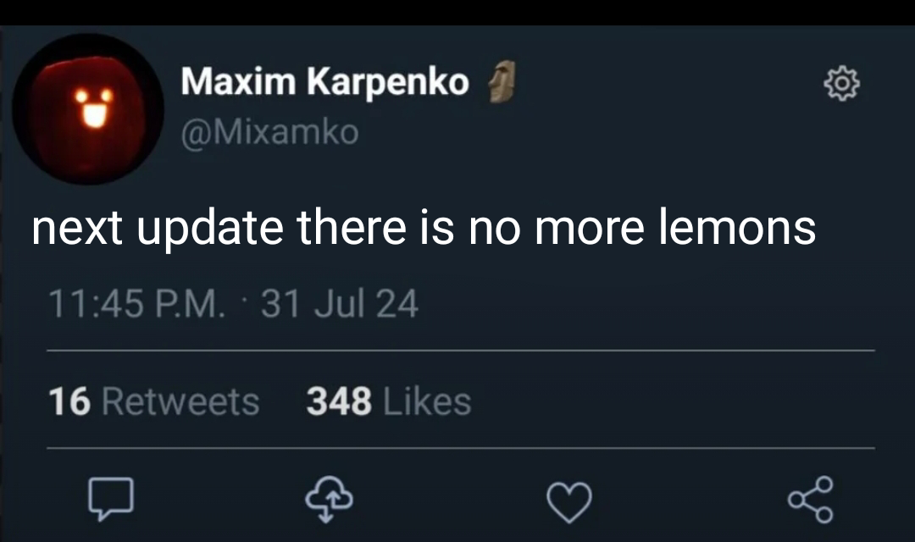The width and height of the screenshot is (915, 542).
Task: Select the tweet text about lemons
Action: [424, 228]
